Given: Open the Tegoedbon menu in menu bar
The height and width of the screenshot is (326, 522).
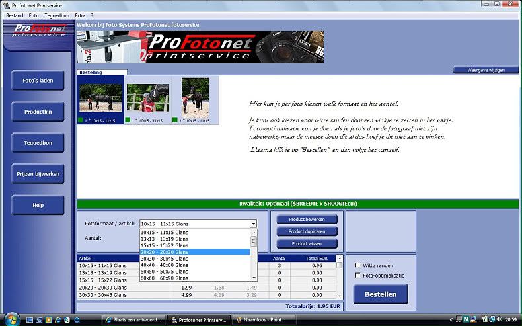Looking at the screenshot, I should [x=57, y=15].
